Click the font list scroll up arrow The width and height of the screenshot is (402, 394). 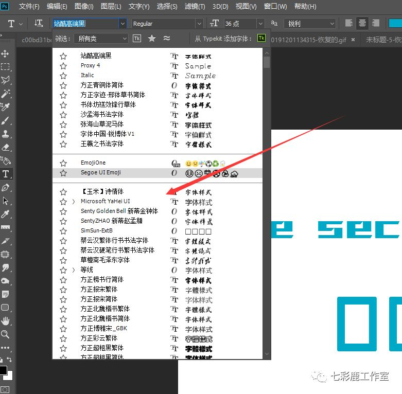click(267, 53)
